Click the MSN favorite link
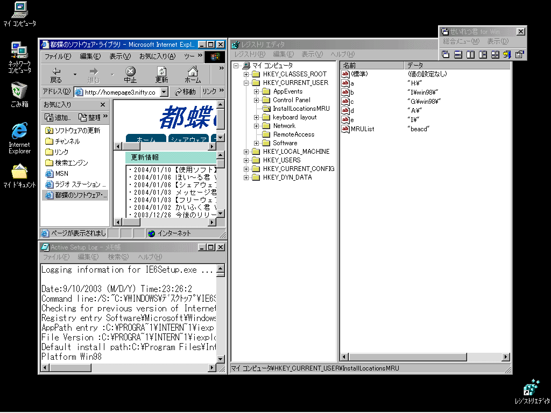 57,174
